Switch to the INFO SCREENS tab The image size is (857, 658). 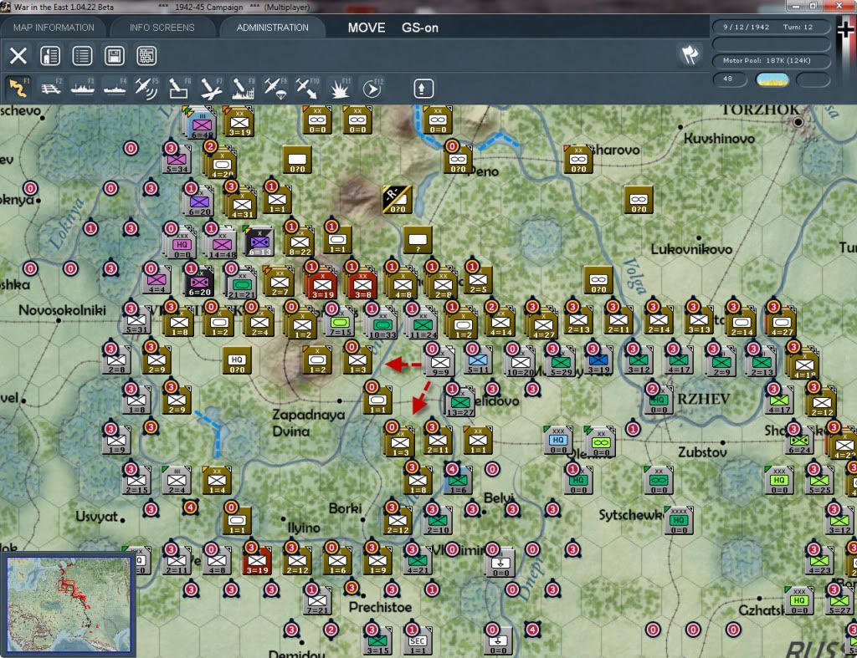pyautogui.click(x=162, y=28)
